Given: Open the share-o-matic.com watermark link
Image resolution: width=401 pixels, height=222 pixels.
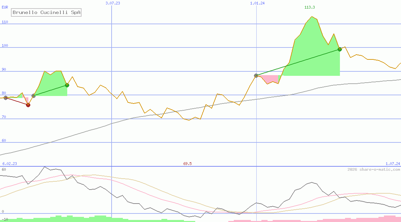Looking at the screenshot, I should [374, 169].
